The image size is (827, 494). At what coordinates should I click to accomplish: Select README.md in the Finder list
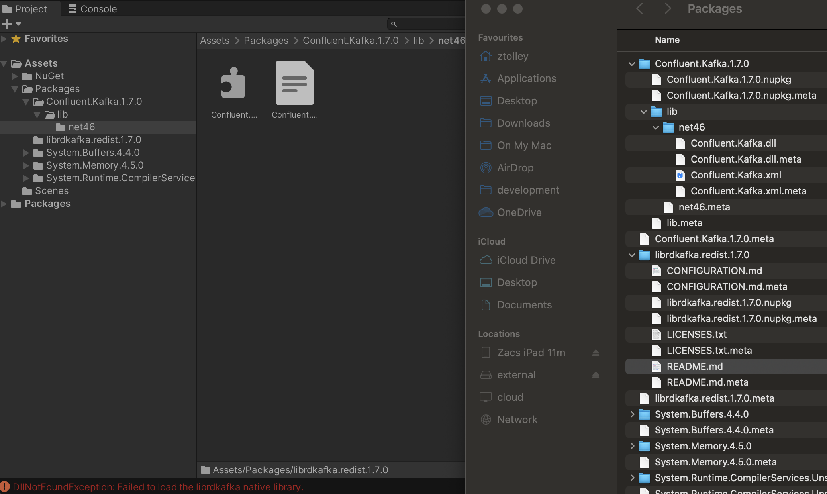tap(695, 367)
